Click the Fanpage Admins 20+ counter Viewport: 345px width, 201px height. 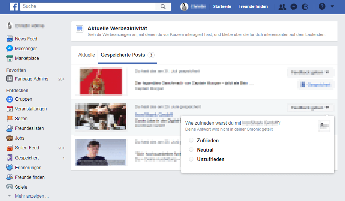62,79
